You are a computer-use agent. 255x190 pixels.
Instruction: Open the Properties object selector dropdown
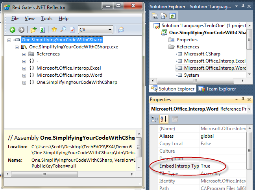pyautogui.click(x=249, y=109)
